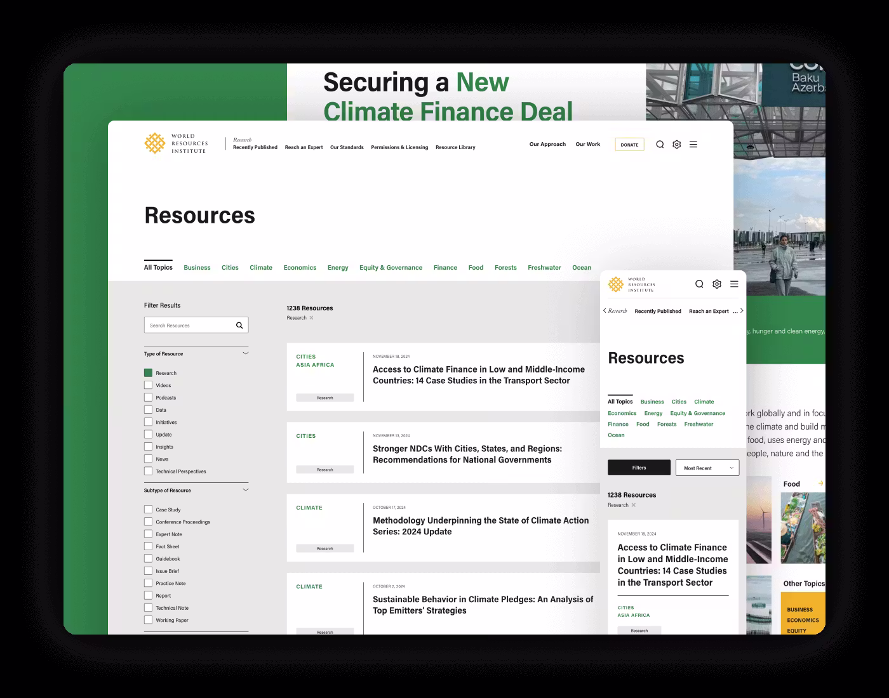Click Food market thumbnail in background page
The image size is (889, 698).
[803, 528]
